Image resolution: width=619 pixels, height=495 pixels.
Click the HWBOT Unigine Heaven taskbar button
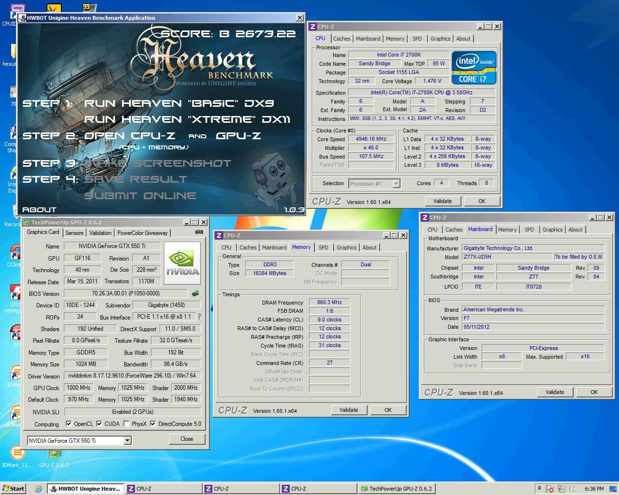[x=85, y=489]
